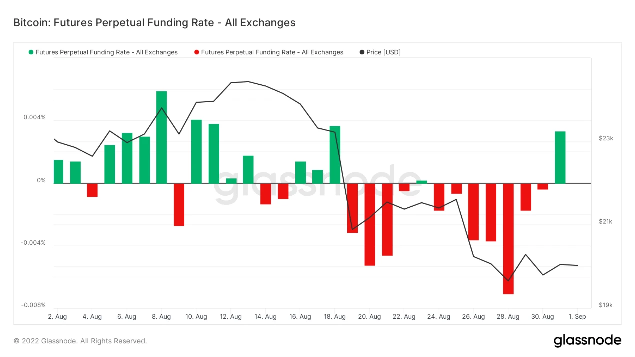
Task: Select the tallest green bar on 8 Aug
Action: coord(161,137)
